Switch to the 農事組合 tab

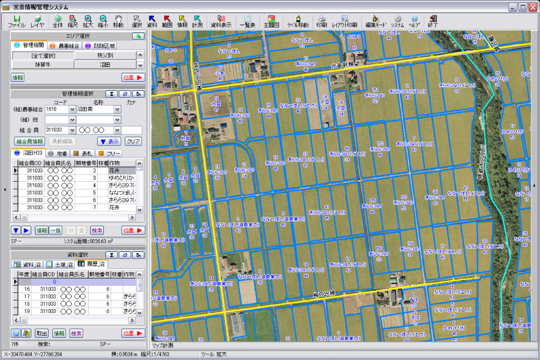pyautogui.click(x=64, y=46)
